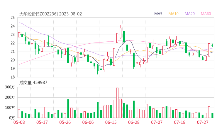Click the price axis value 18
The height and width of the screenshot is (129, 217).
tap(13, 77)
